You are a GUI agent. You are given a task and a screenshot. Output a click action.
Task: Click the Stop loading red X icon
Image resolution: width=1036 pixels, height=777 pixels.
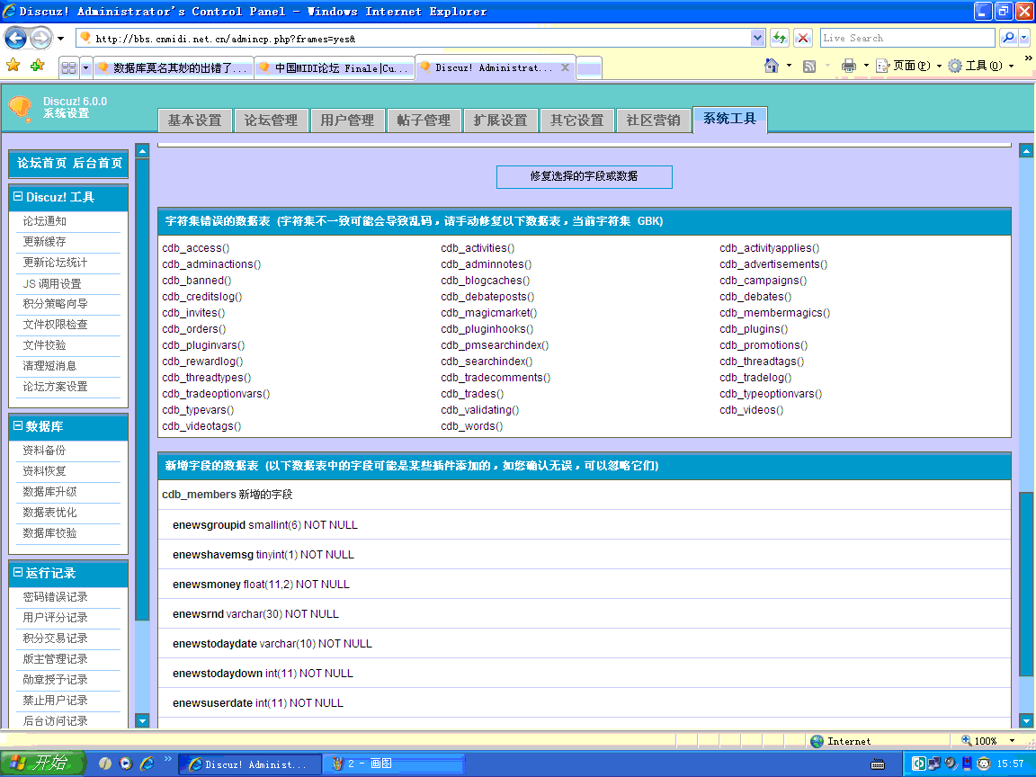[x=803, y=38]
